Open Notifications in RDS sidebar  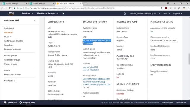pyautogui.click(x=10, y=81)
